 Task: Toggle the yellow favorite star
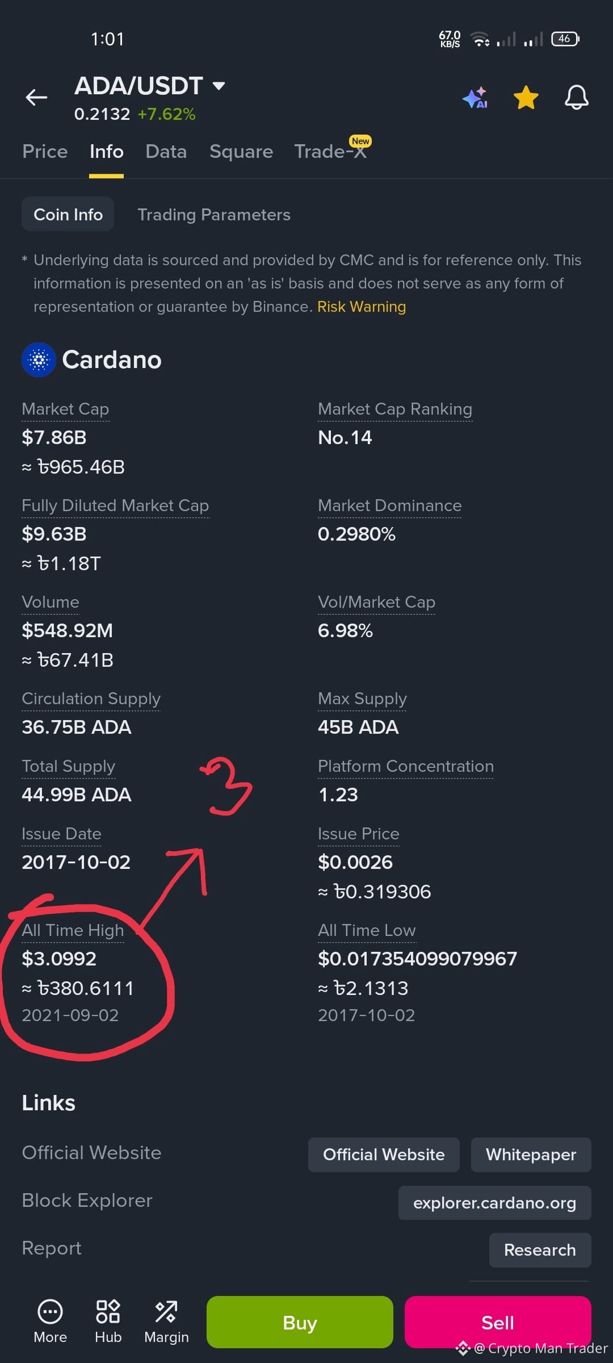point(526,97)
